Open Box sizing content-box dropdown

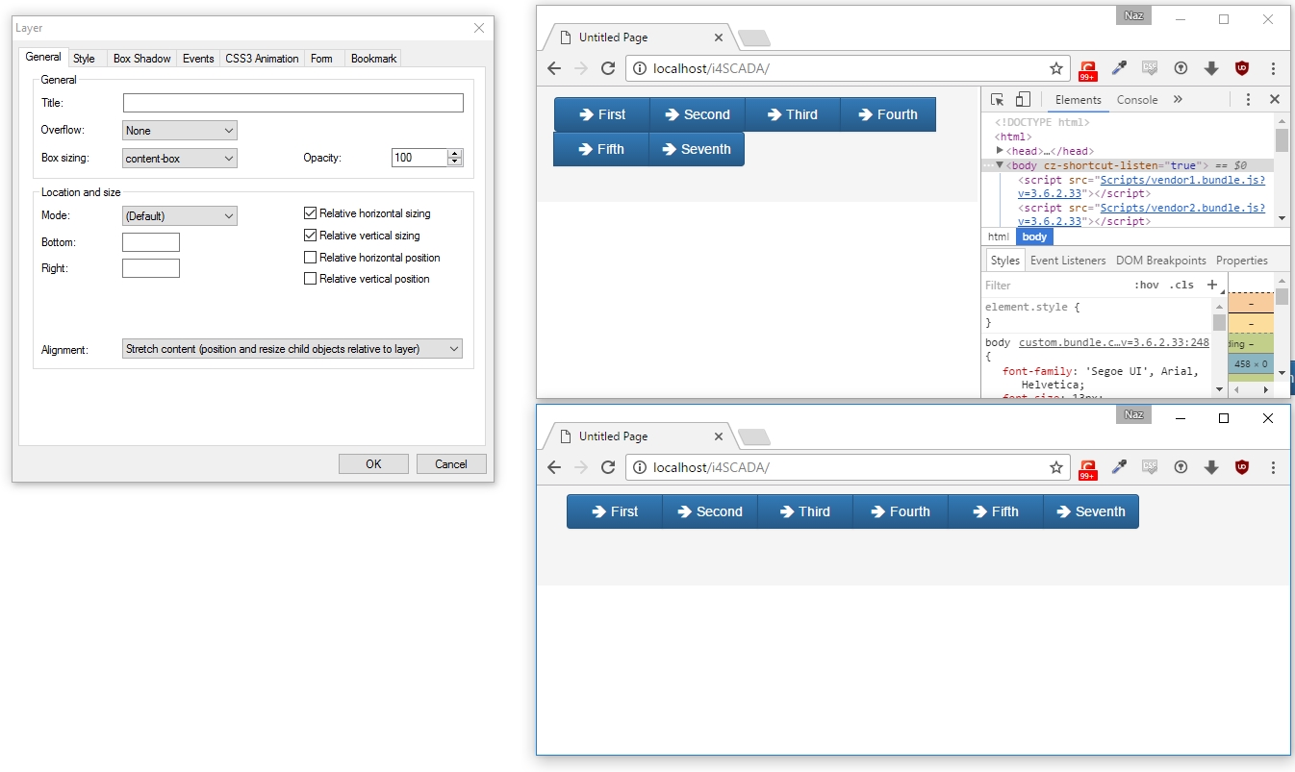[180, 159]
